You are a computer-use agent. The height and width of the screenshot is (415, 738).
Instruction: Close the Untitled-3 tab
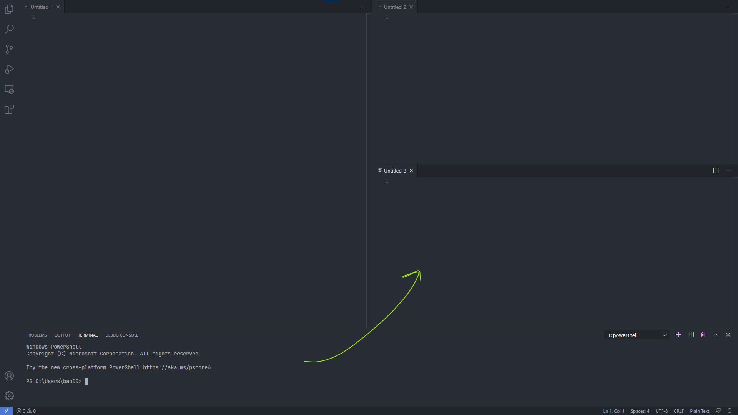411,171
